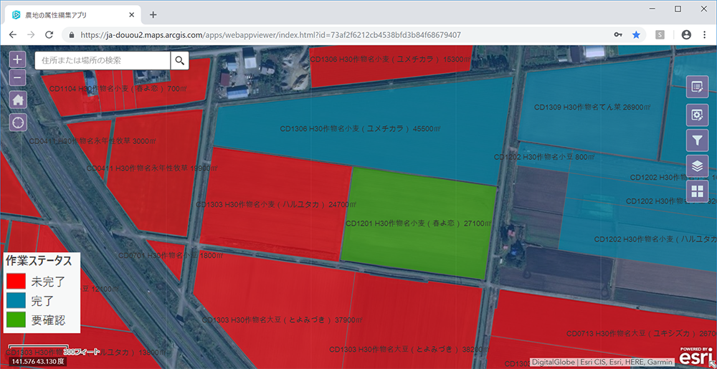Zoom in on the map
The width and height of the screenshot is (717, 369).
(x=18, y=60)
